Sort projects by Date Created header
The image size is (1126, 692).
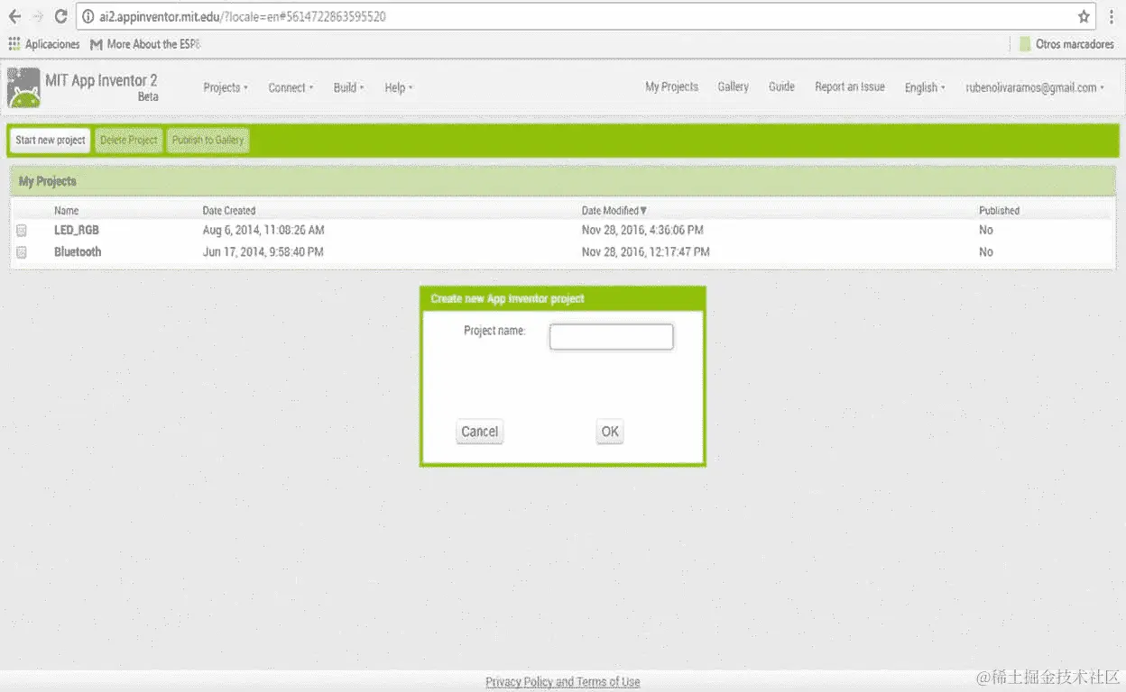[x=229, y=210]
